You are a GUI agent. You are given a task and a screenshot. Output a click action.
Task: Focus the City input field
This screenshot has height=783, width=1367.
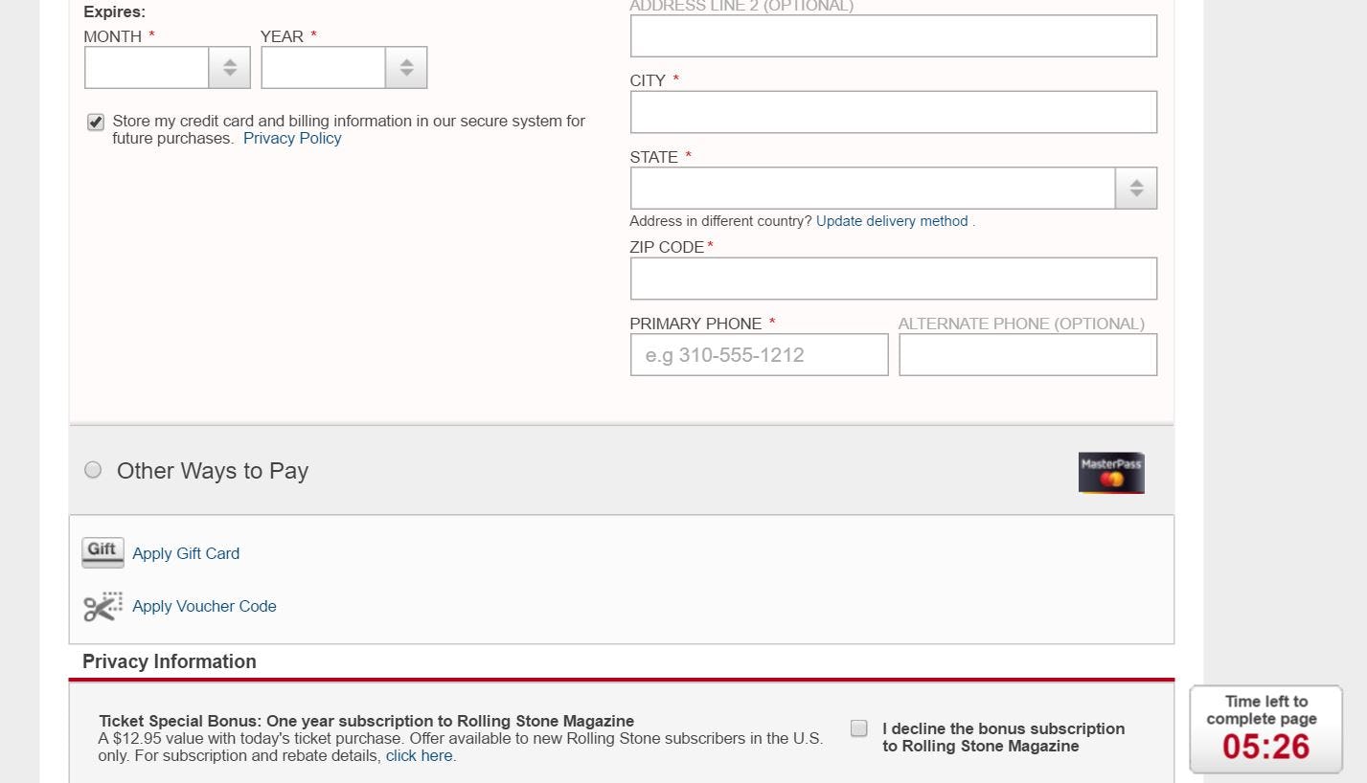pyautogui.click(x=892, y=112)
